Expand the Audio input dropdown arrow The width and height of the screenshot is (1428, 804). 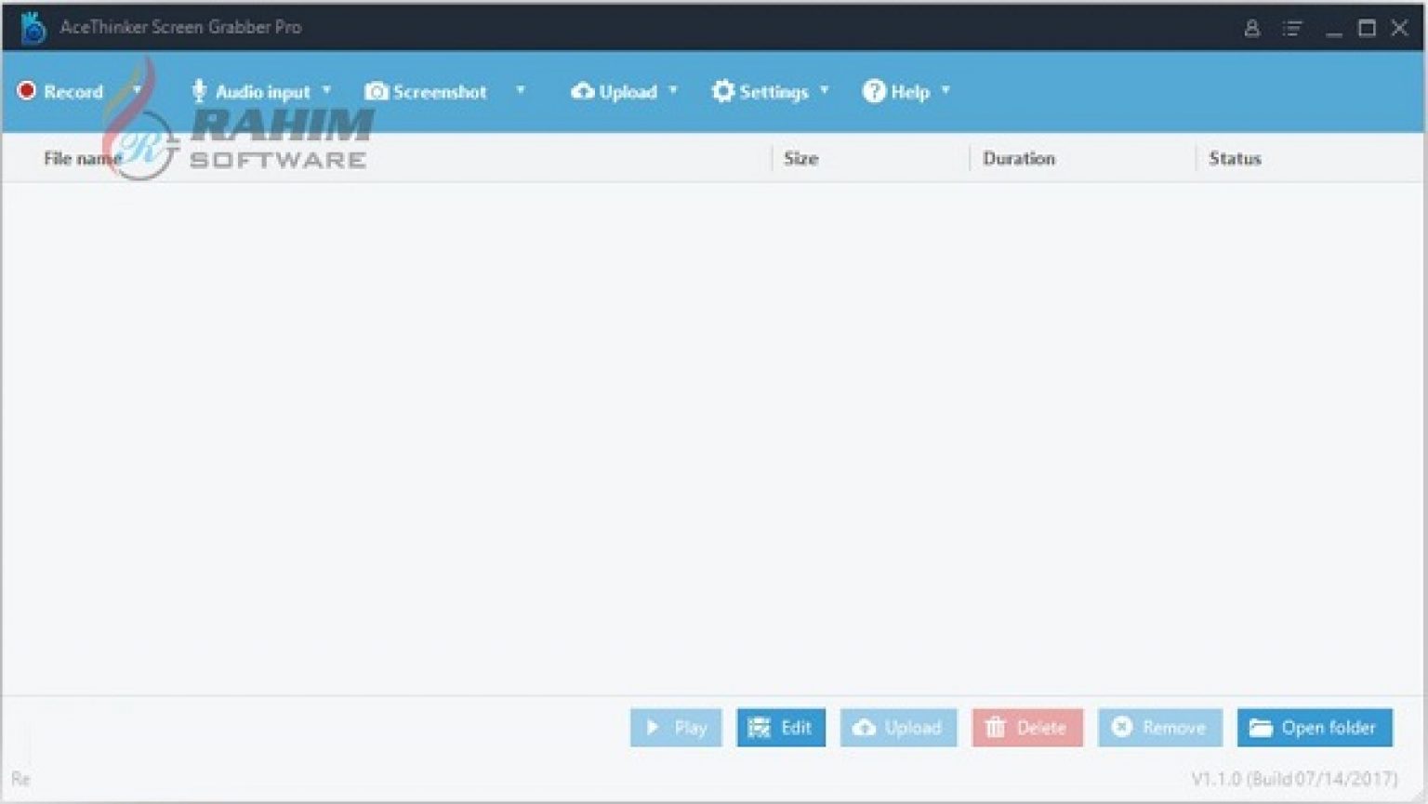pyautogui.click(x=326, y=90)
